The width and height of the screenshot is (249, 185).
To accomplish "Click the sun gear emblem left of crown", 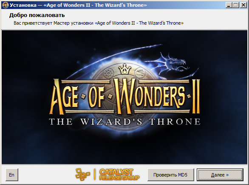I will [109, 73].
